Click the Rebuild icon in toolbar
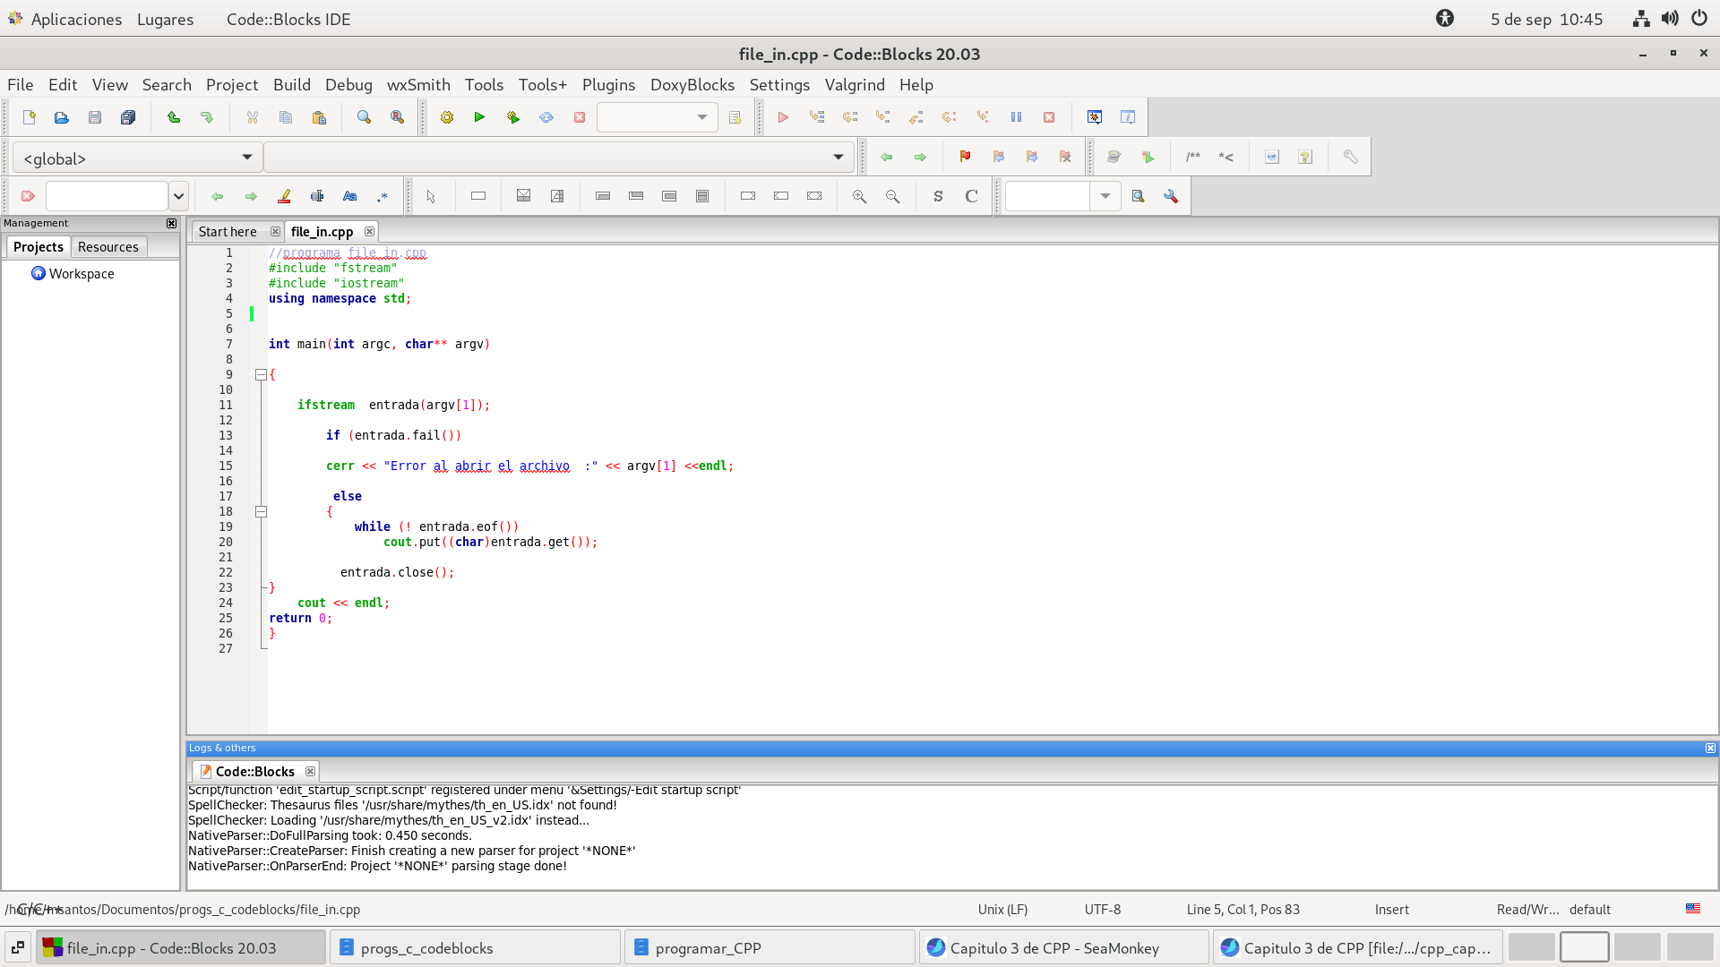The height and width of the screenshot is (967, 1720). click(x=546, y=117)
